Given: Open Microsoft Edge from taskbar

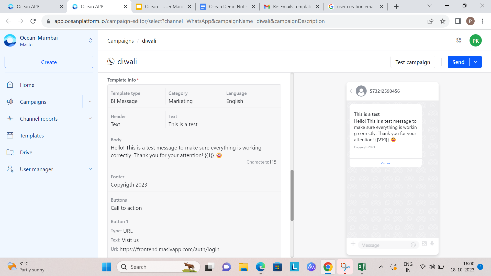Looking at the screenshot, I should (260, 267).
